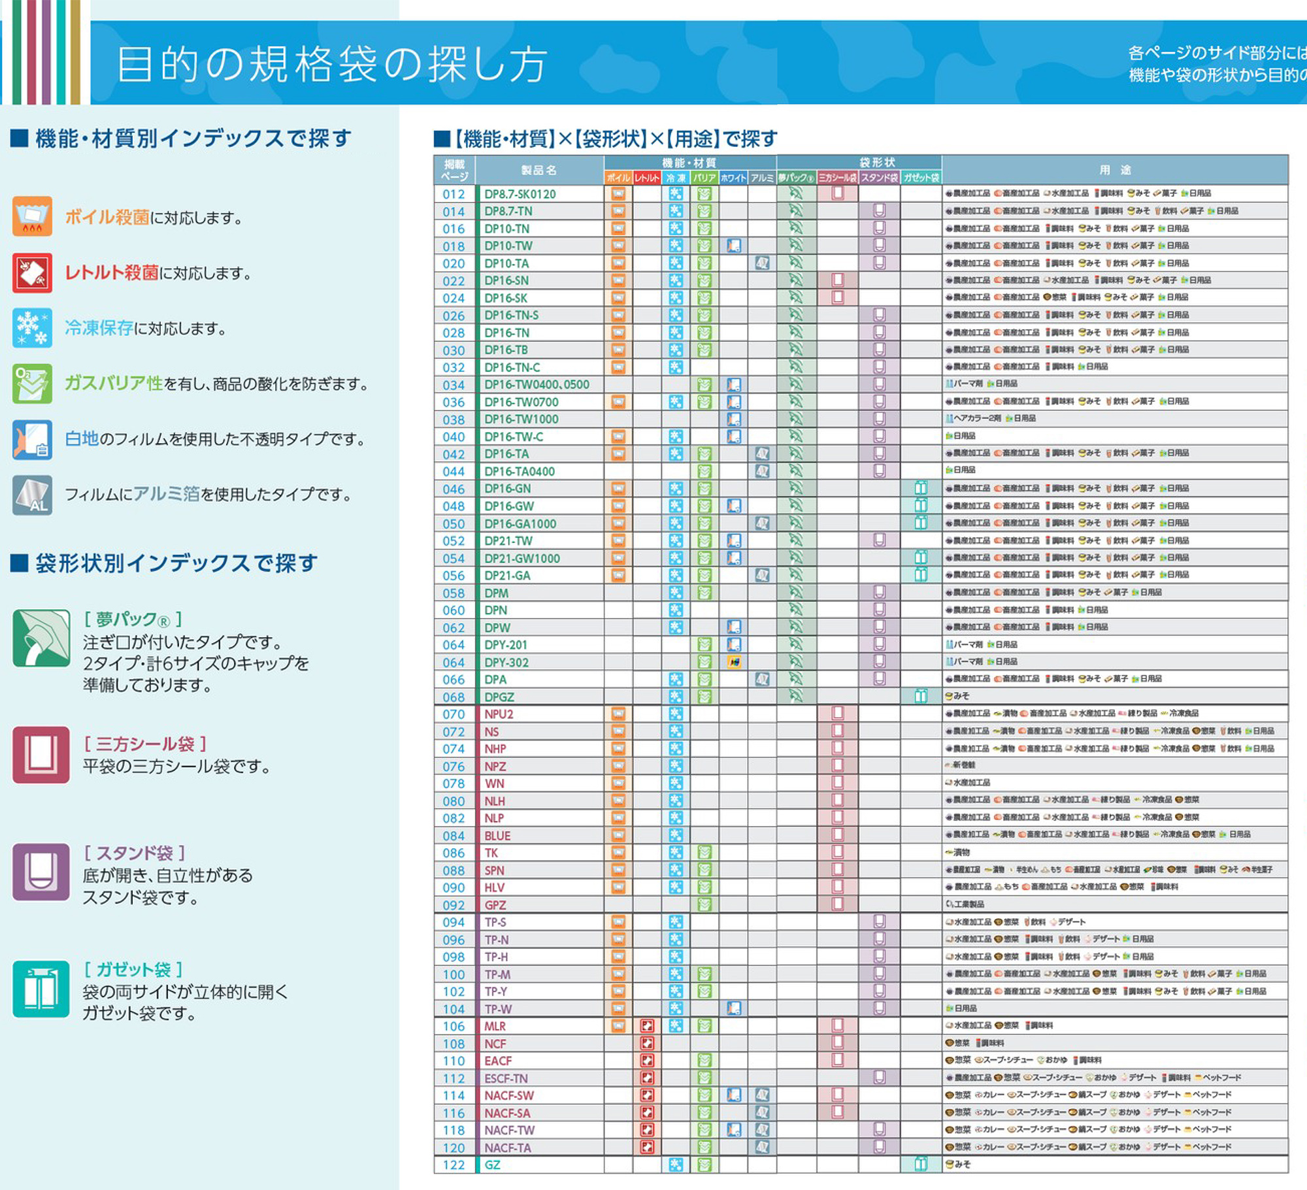The height and width of the screenshot is (1190, 1307).
Task: Click the blue snowflake frozen storage legend icon
Action: tap(32, 328)
